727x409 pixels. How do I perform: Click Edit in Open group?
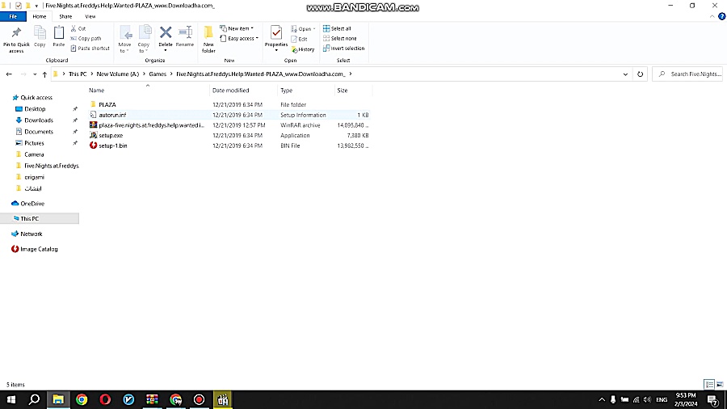299,39
